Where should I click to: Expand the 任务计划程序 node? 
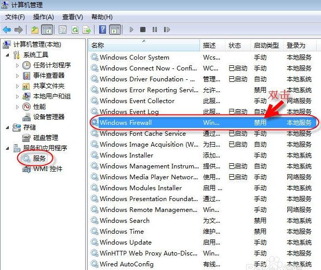pyautogui.click(x=18, y=65)
